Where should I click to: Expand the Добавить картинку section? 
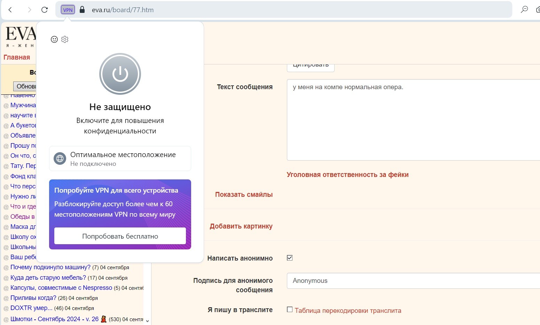241,226
